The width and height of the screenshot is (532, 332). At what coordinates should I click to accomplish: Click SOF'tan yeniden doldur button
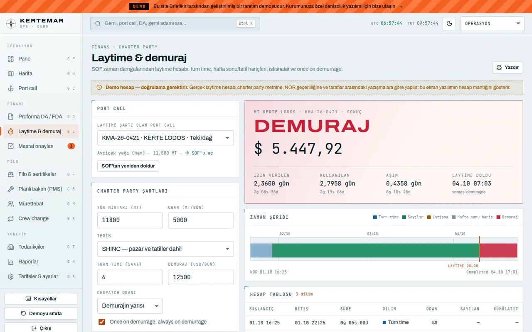128,166
